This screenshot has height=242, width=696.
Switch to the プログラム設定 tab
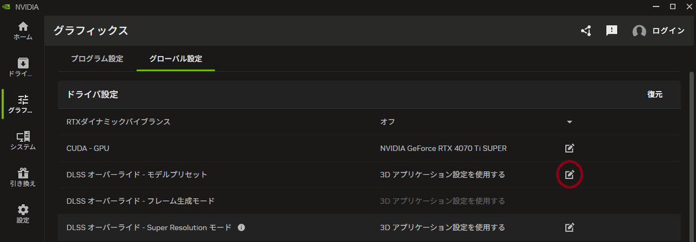pyautogui.click(x=97, y=59)
